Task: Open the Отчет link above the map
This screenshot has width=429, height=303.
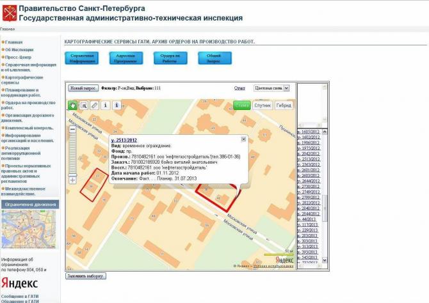Action: (x=239, y=88)
